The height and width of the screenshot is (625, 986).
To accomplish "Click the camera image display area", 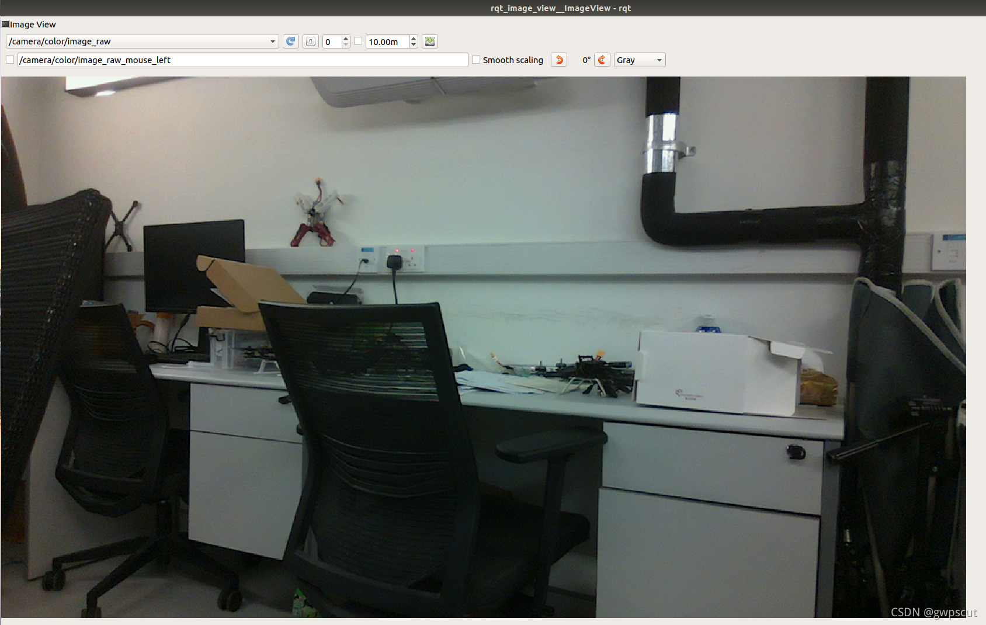I will point(484,347).
